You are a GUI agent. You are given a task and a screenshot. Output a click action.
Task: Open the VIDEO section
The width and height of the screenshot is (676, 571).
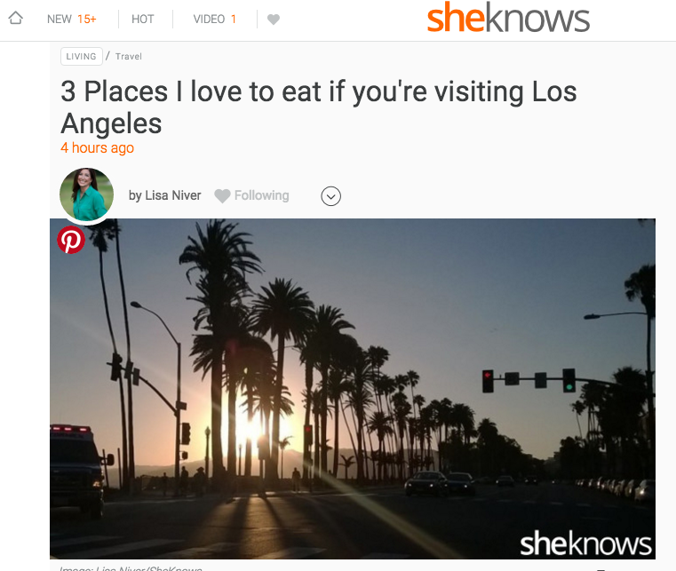(214, 20)
